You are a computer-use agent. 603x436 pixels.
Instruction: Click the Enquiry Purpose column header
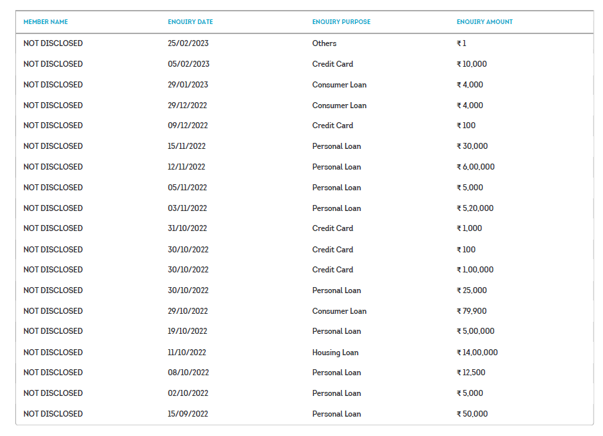click(x=341, y=22)
